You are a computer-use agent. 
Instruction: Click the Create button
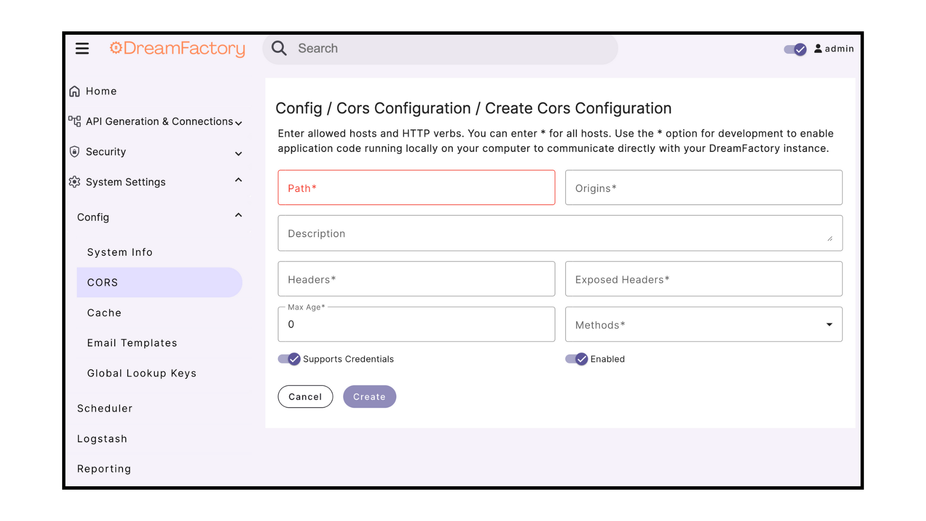pos(369,397)
